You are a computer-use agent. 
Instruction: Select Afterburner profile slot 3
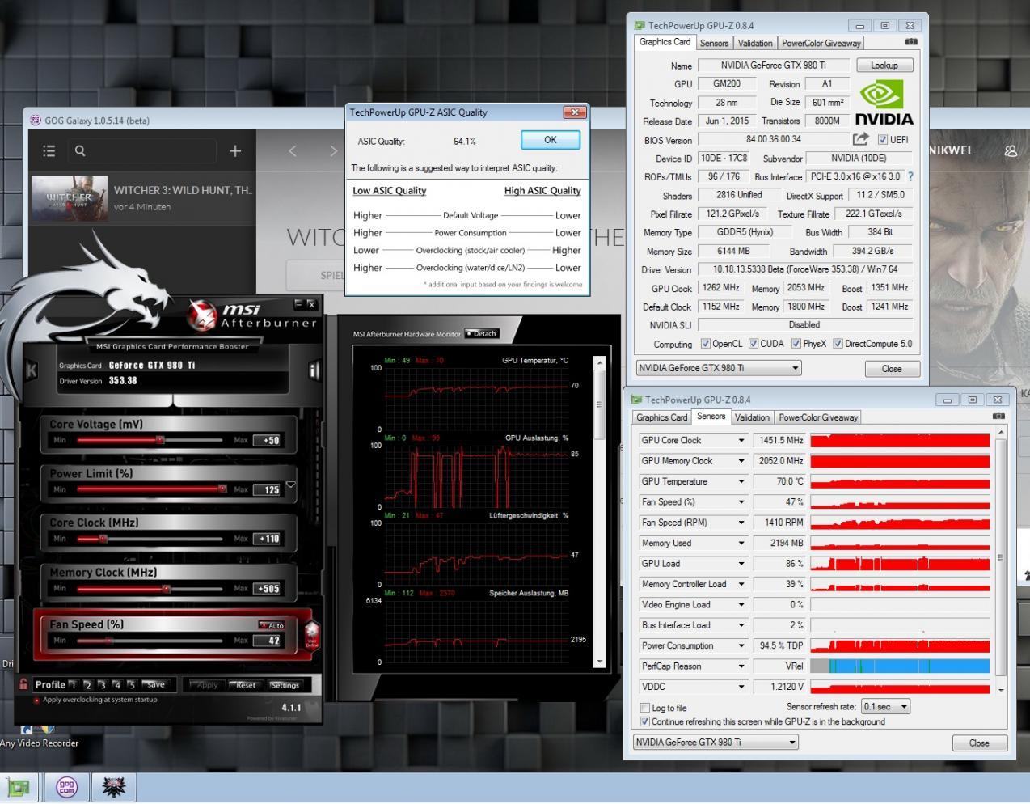click(102, 685)
